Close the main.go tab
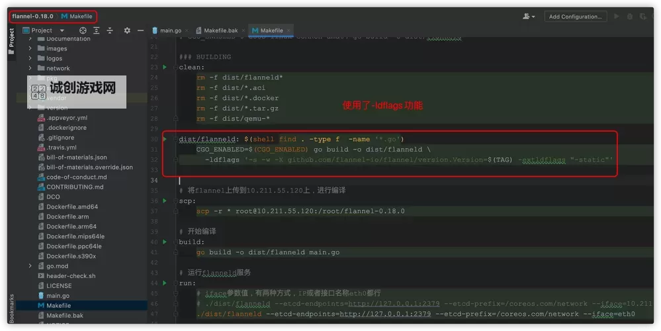Screen dimensions: 661x331 (x=188, y=30)
